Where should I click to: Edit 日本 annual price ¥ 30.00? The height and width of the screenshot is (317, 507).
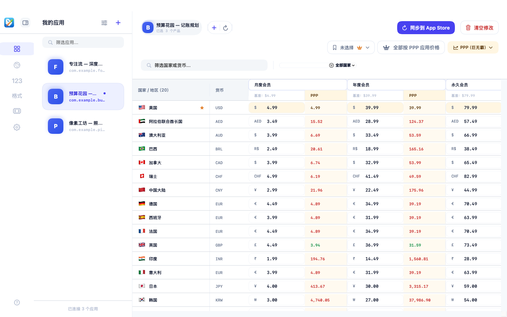375,286
